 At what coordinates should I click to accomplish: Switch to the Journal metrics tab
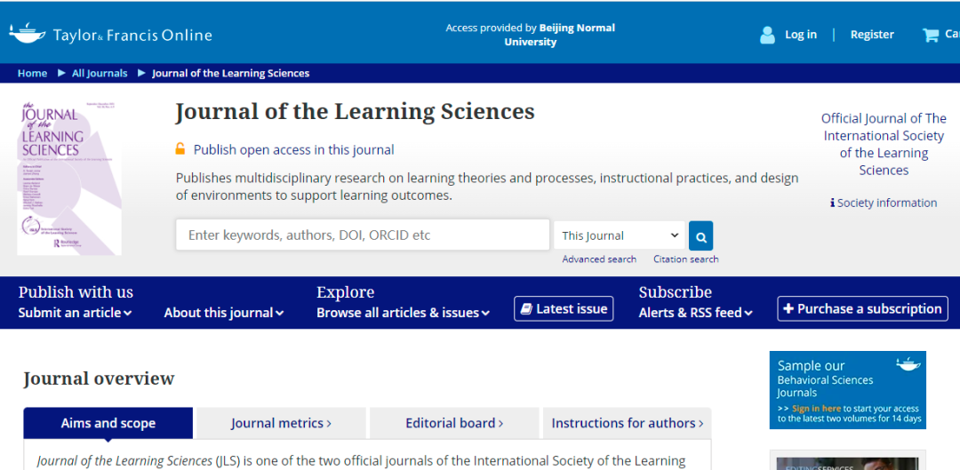click(x=281, y=423)
